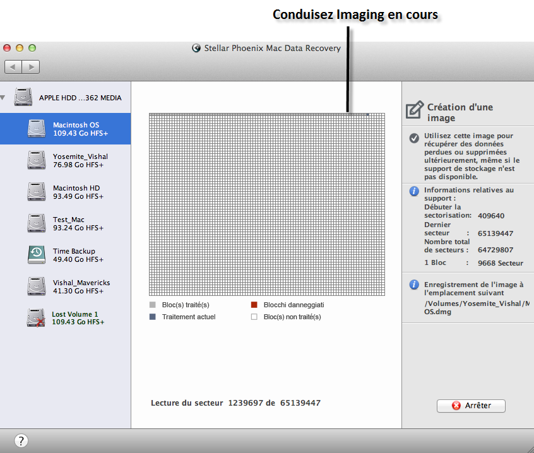
Task: Click the white Bloc(s) non traité(s) swatch
Action: (254, 317)
